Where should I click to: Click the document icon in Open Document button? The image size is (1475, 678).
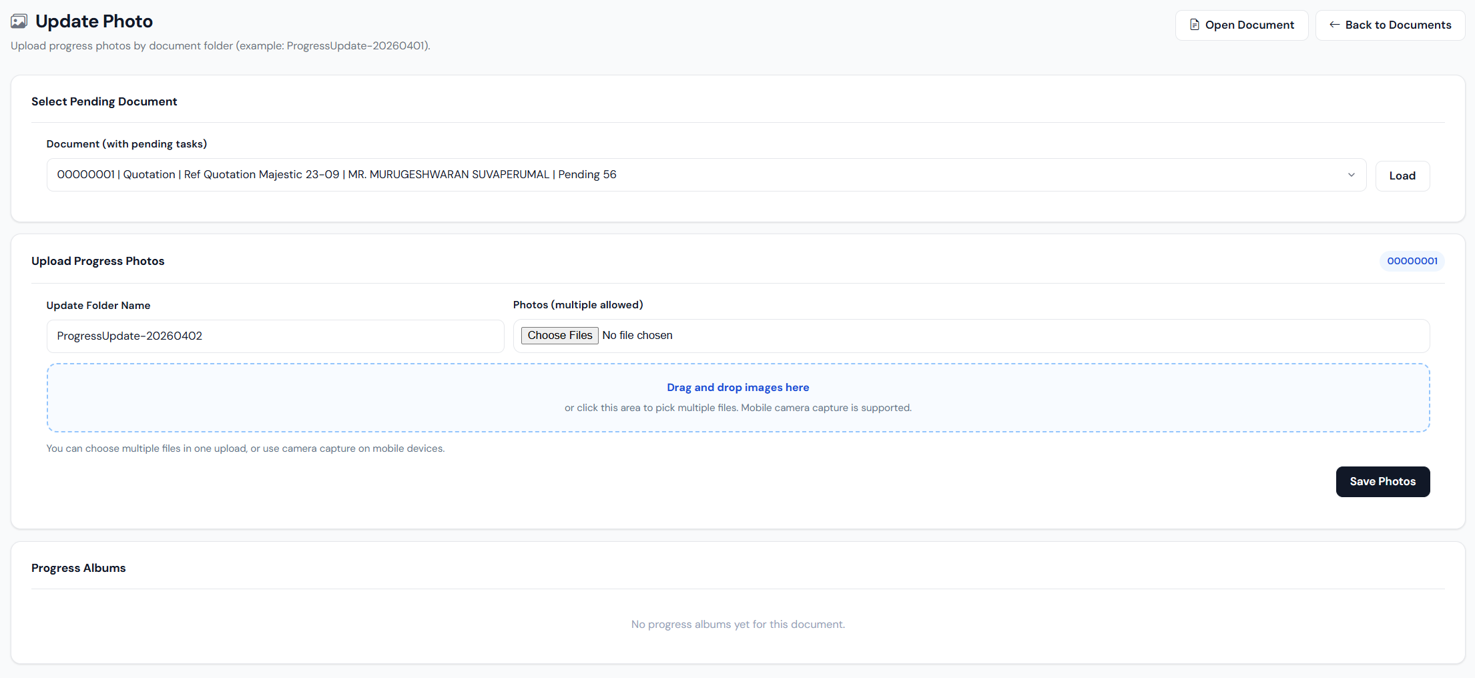(1195, 25)
